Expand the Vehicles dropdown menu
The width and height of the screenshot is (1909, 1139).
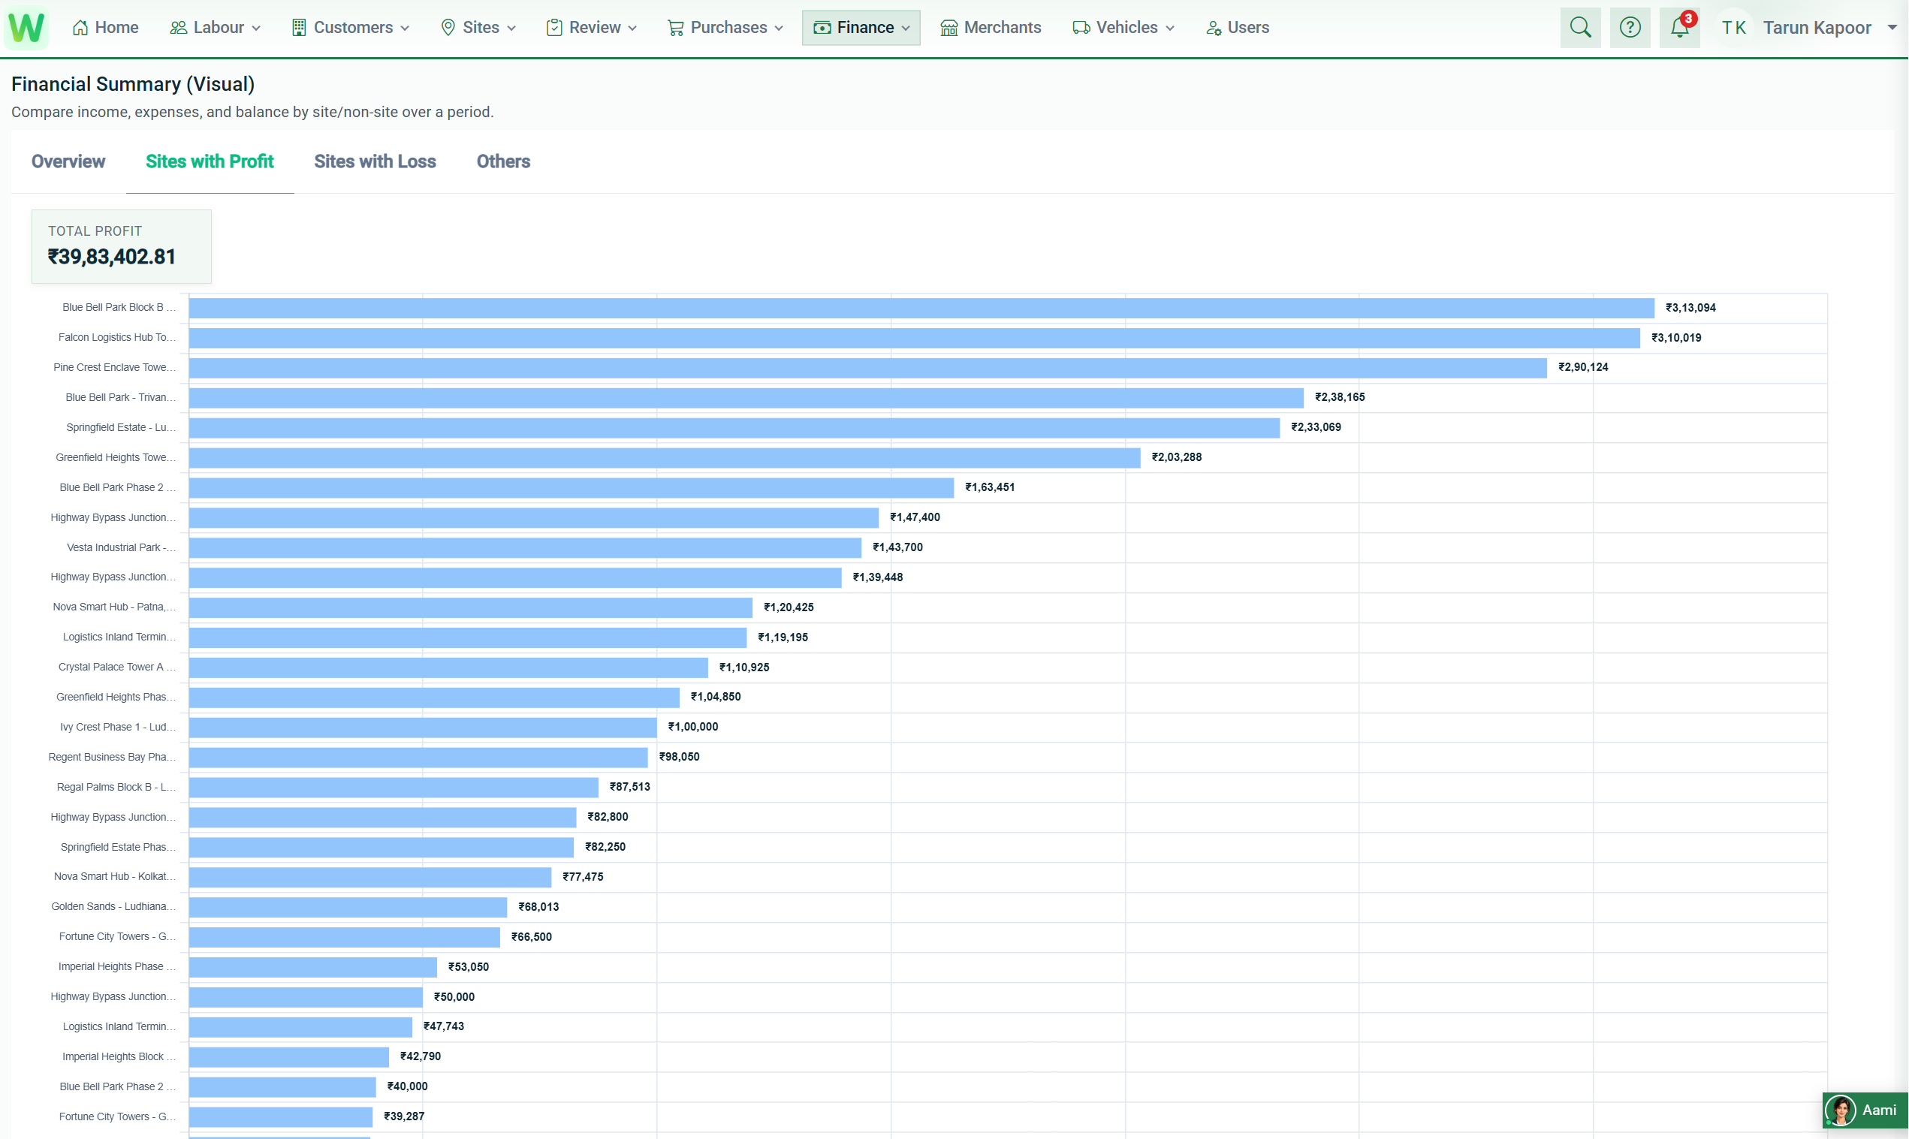coord(1123,28)
